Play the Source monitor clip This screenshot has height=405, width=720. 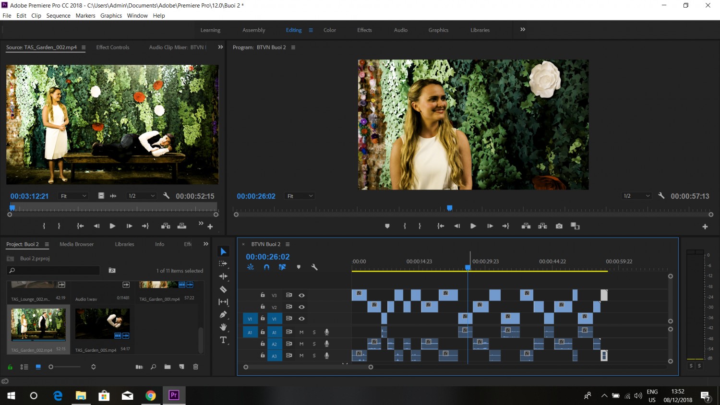coord(112,226)
